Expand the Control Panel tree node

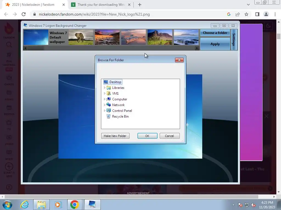[105, 110]
